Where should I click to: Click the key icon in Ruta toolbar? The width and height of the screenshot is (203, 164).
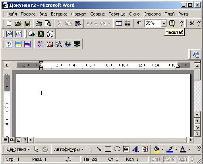tap(68, 44)
